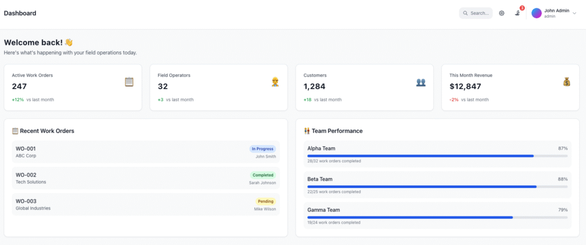Click the money bag revenue icon
Screen dimensions: 586x245
click(567, 82)
